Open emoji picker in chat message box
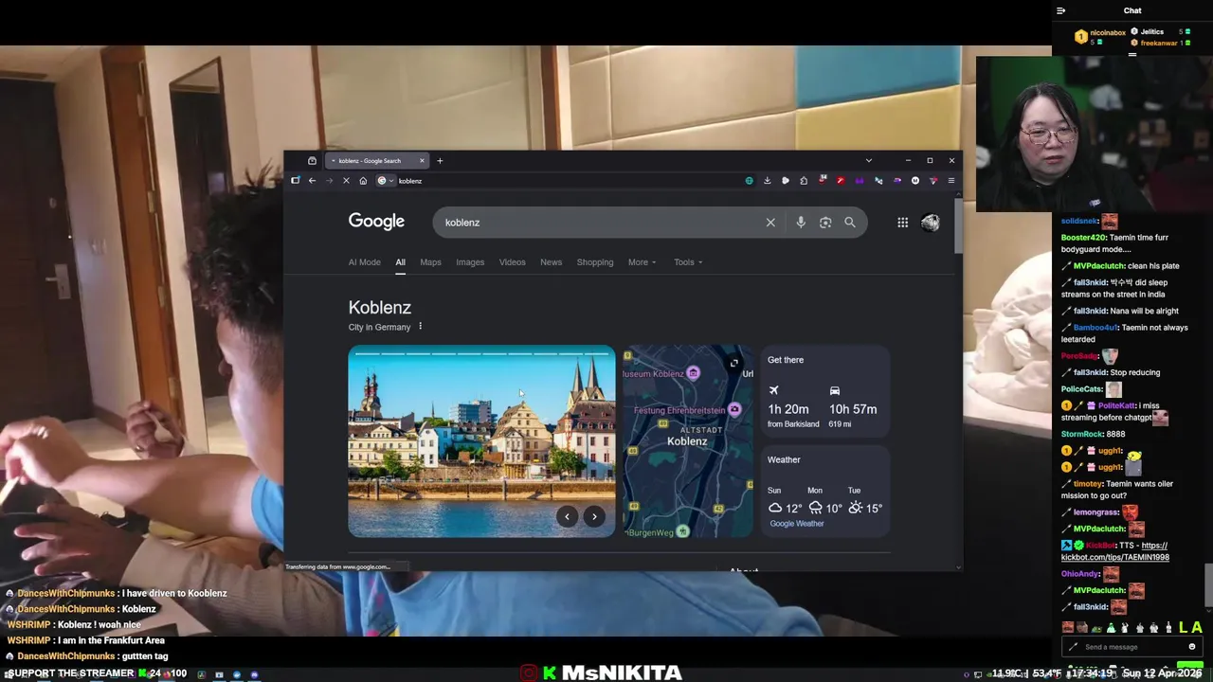 1192,647
